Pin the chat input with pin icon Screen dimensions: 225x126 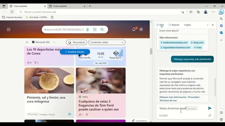[210, 115]
